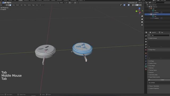Expand Modifiers under first Cap object

(x=151, y=13)
